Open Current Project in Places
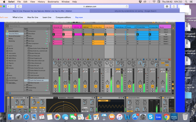This screenshot has height=122, width=196. tap(13, 80)
